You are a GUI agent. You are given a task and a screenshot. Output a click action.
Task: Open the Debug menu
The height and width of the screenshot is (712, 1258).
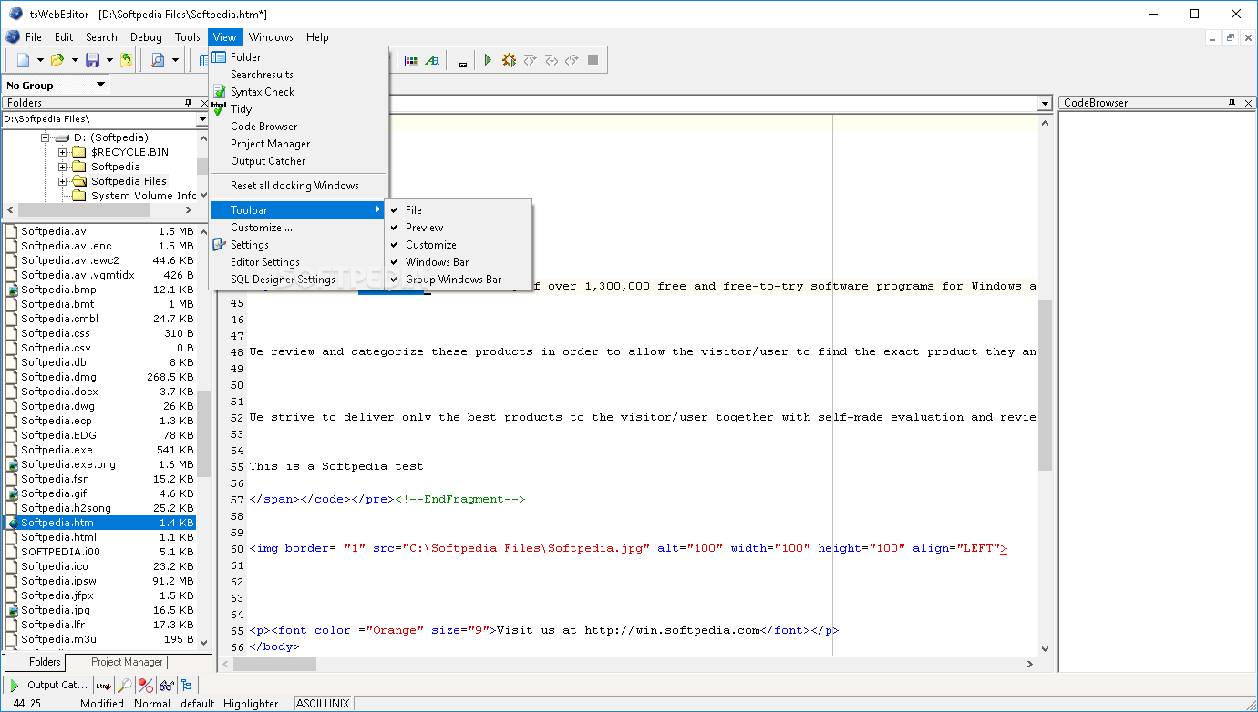(x=146, y=37)
